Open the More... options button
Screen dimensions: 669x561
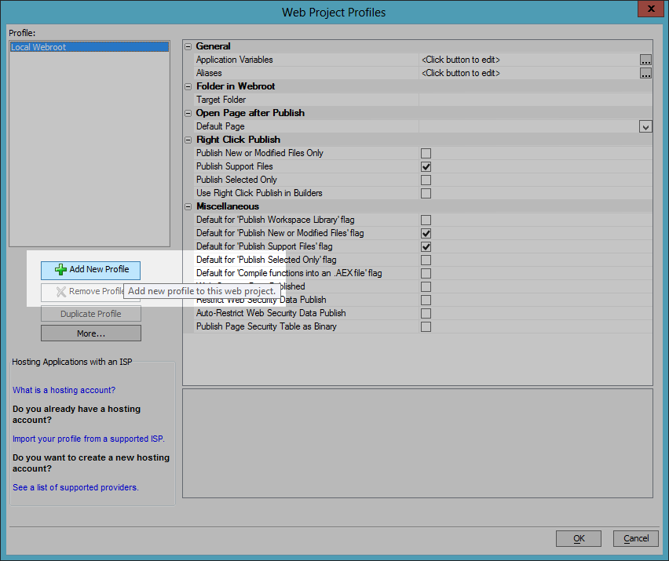(x=91, y=333)
